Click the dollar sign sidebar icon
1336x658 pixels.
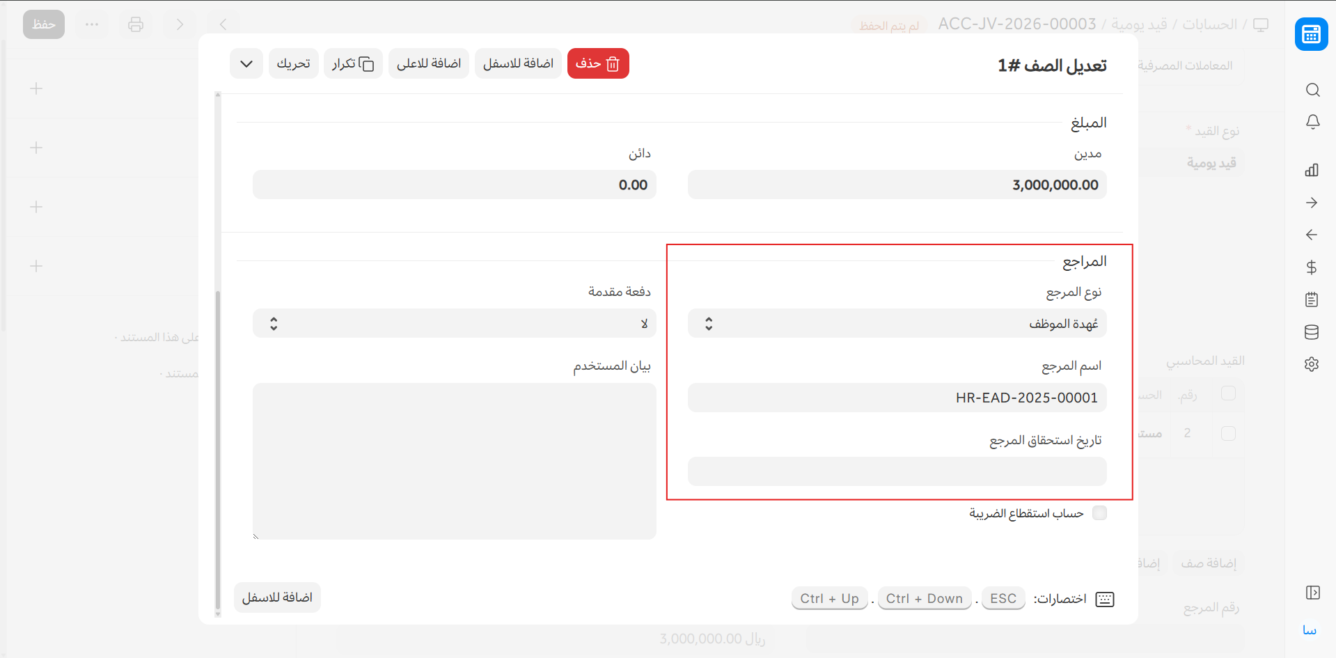coord(1312,267)
